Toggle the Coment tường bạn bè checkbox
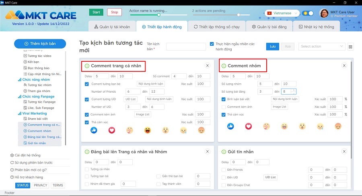 pyautogui.click(x=87, y=84)
